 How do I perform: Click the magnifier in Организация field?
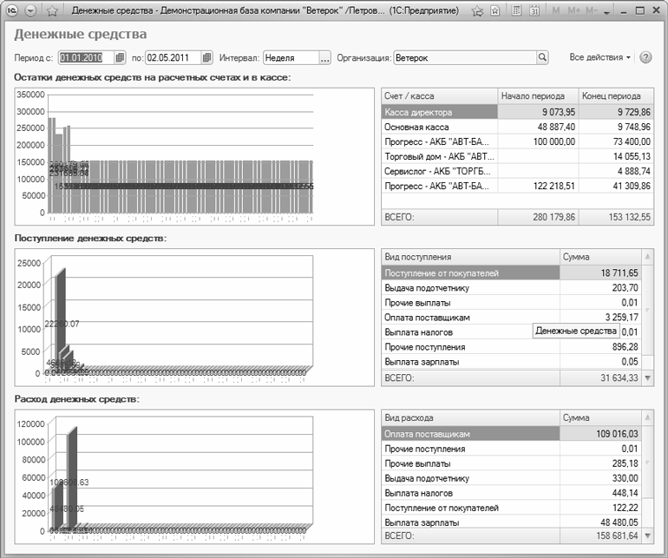click(543, 58)
